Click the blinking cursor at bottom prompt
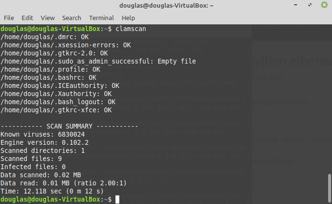 [x=117, y=199]
